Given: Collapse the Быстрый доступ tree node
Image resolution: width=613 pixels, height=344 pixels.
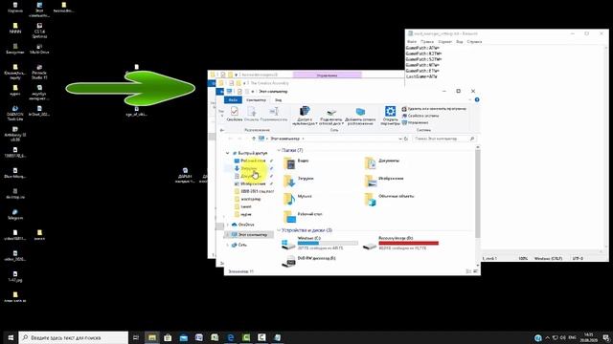Looking at the screenshot, I should pyautogui.click(x=228, y=153).
